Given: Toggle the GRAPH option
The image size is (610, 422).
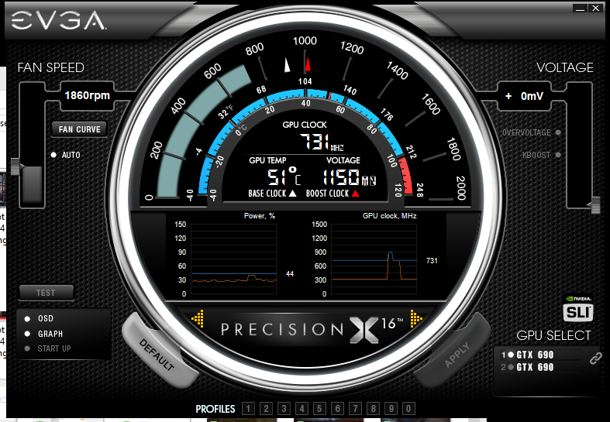Looking at the screenshot, I should pos(27,334).
